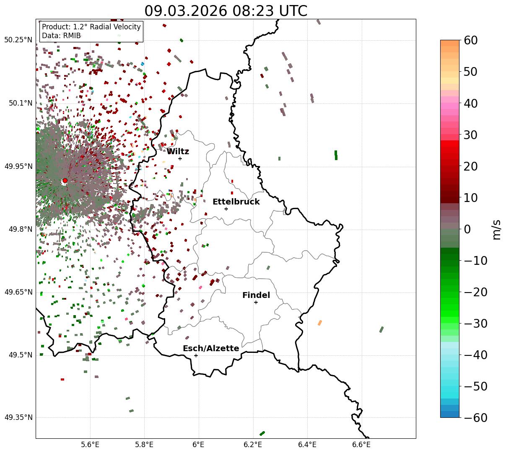The height and width of the screenshot is (453, 506).
Task: Click the bright green colorbar segment near −25 m/s
Action: tap(450, 308)
